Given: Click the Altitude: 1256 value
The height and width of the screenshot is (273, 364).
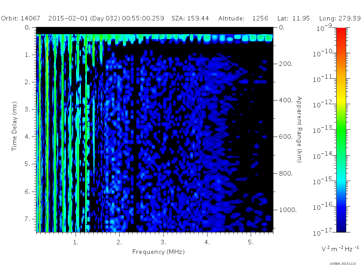Looking at the screenshot, I should (x=243, y=18).
